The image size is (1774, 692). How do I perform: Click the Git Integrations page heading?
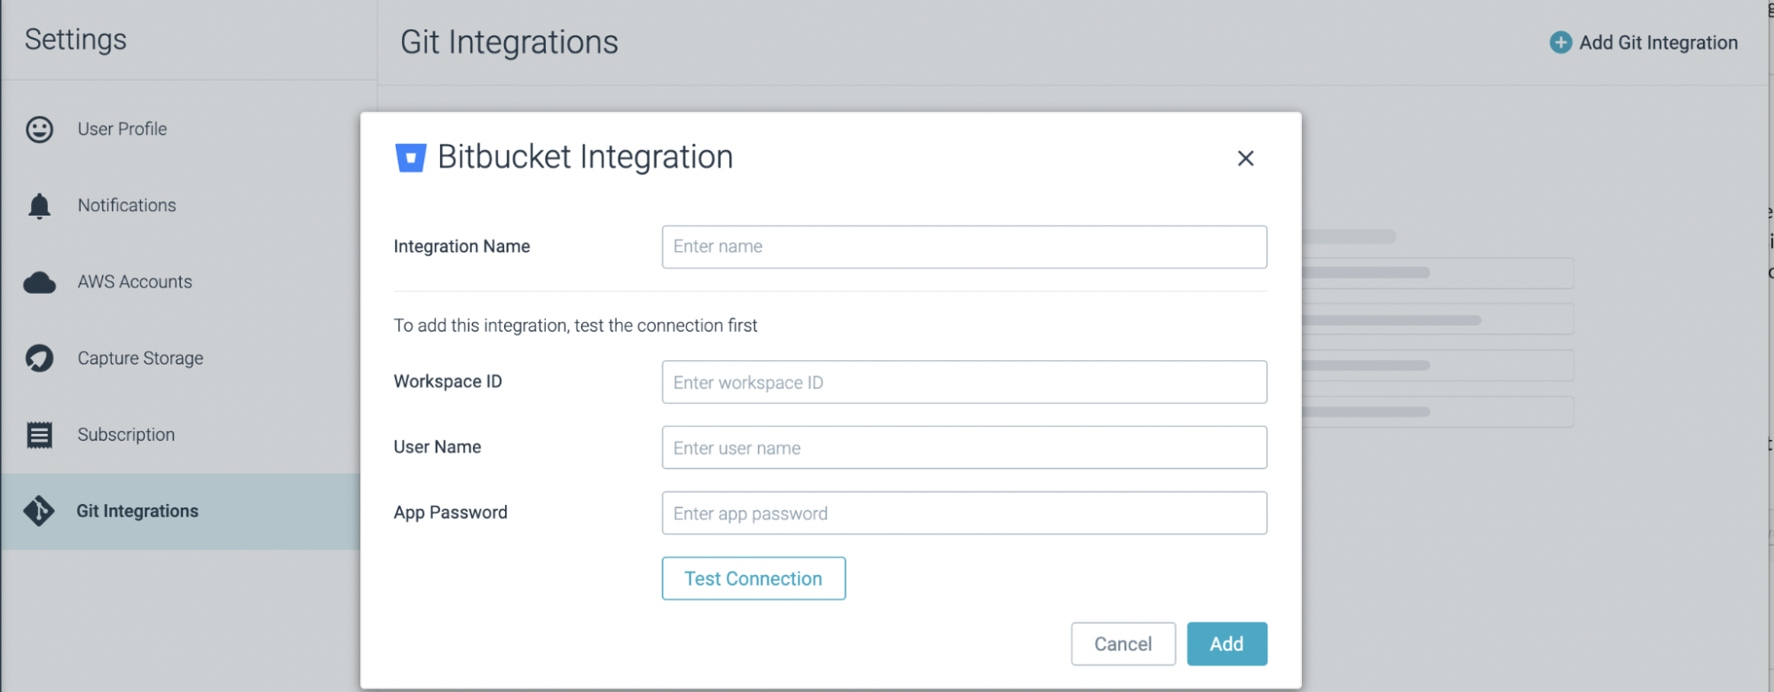(509, 43)
